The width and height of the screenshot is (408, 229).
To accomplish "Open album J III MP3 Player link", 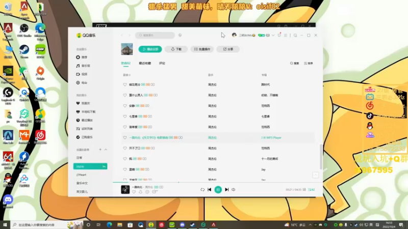I will 271,137.
